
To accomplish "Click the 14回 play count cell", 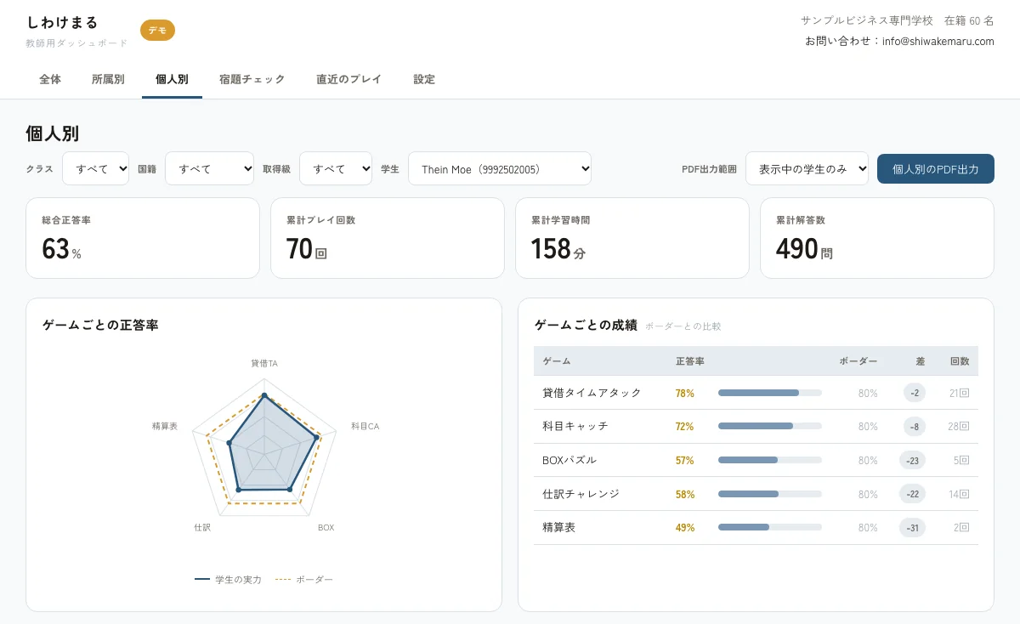I will 959,494.
